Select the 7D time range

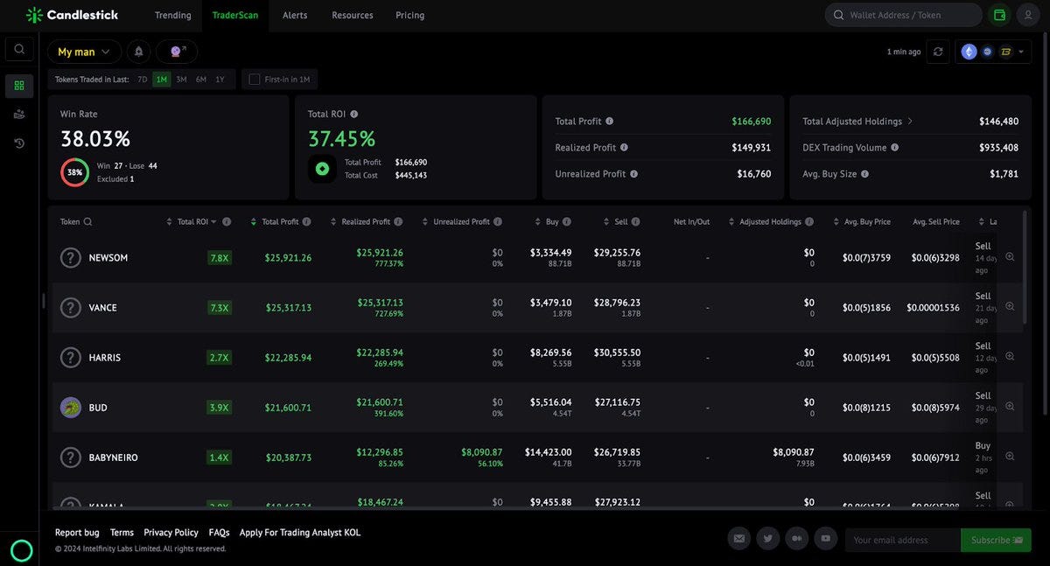tap(143, 80)
